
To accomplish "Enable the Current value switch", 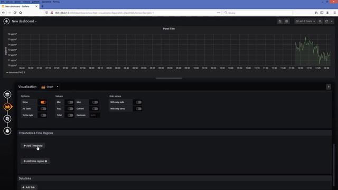I will (x=95, y=109).
